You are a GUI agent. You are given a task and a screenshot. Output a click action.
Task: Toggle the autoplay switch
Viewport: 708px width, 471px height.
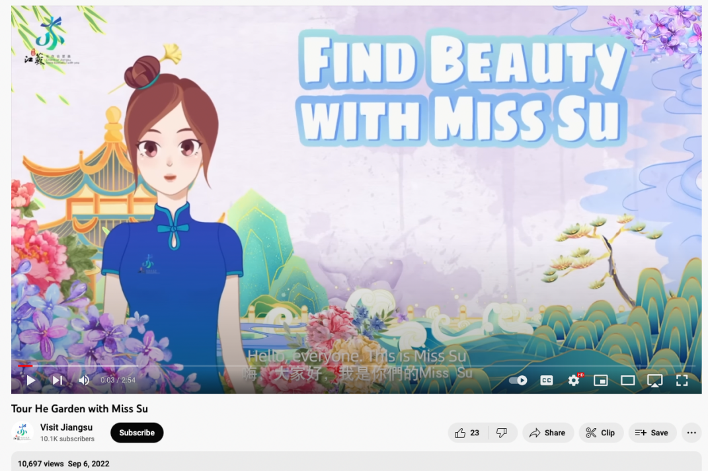(x=518, y=380)
